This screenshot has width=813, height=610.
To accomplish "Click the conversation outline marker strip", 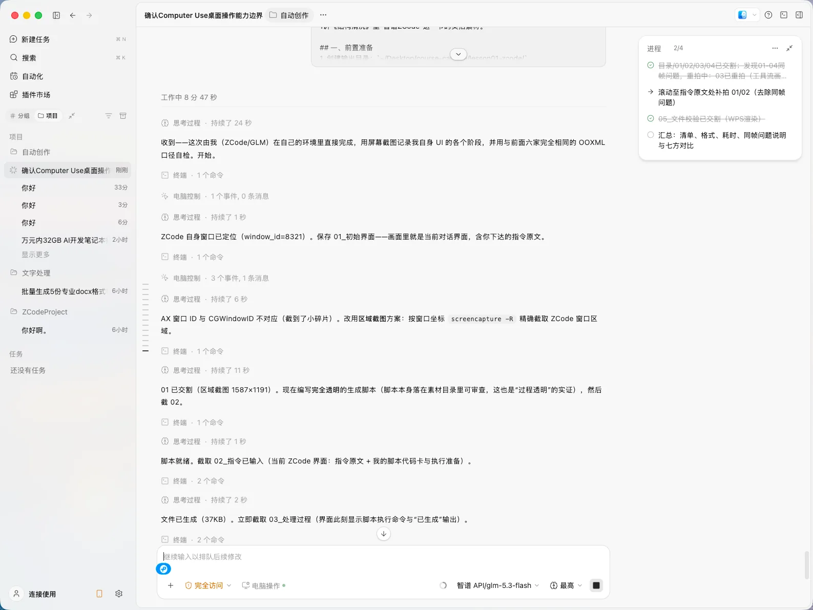I will point(145,318).
